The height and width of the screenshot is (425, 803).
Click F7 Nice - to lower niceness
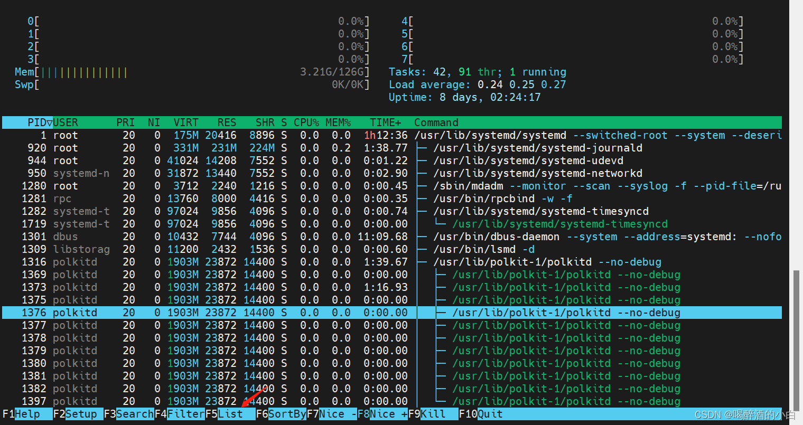click(x=332, y=414)
